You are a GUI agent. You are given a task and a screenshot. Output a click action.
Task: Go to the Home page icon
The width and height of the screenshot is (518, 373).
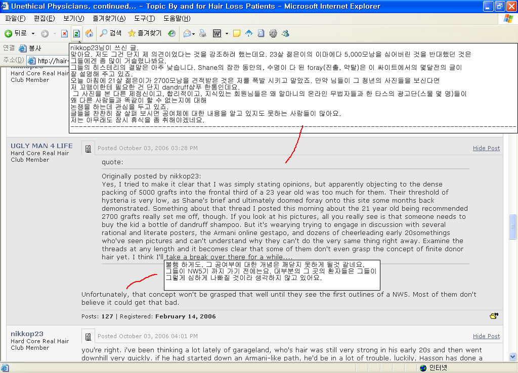point(89,33)
